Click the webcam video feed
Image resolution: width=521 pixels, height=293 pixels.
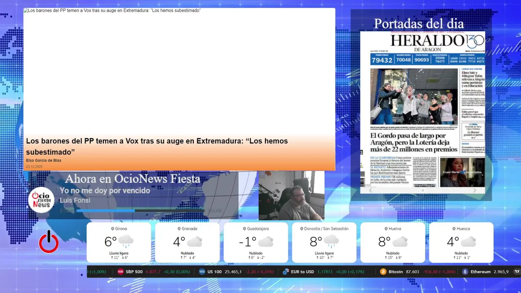[291, 195]
